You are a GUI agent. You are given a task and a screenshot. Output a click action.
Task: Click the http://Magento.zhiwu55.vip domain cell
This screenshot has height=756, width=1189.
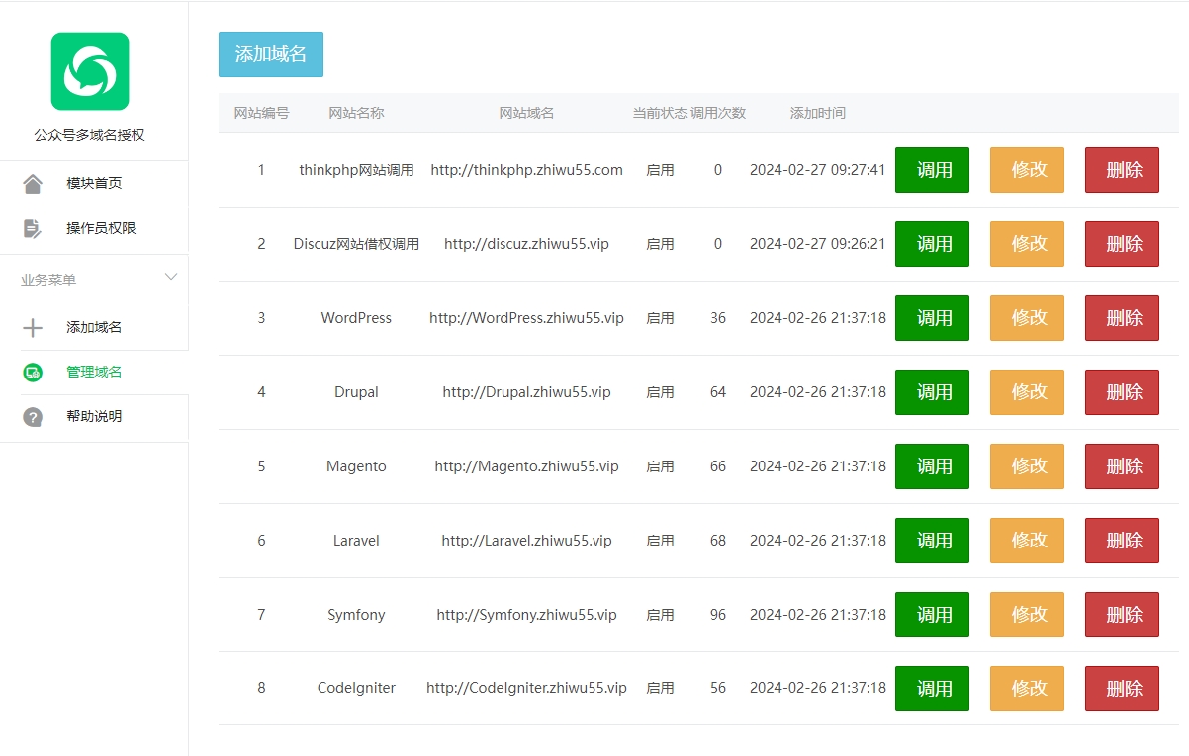pyautogui.click(x=526, y=466)
